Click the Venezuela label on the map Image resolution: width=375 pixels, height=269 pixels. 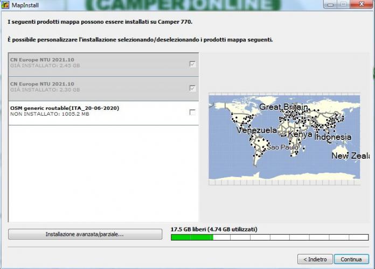tap(256, 130)
